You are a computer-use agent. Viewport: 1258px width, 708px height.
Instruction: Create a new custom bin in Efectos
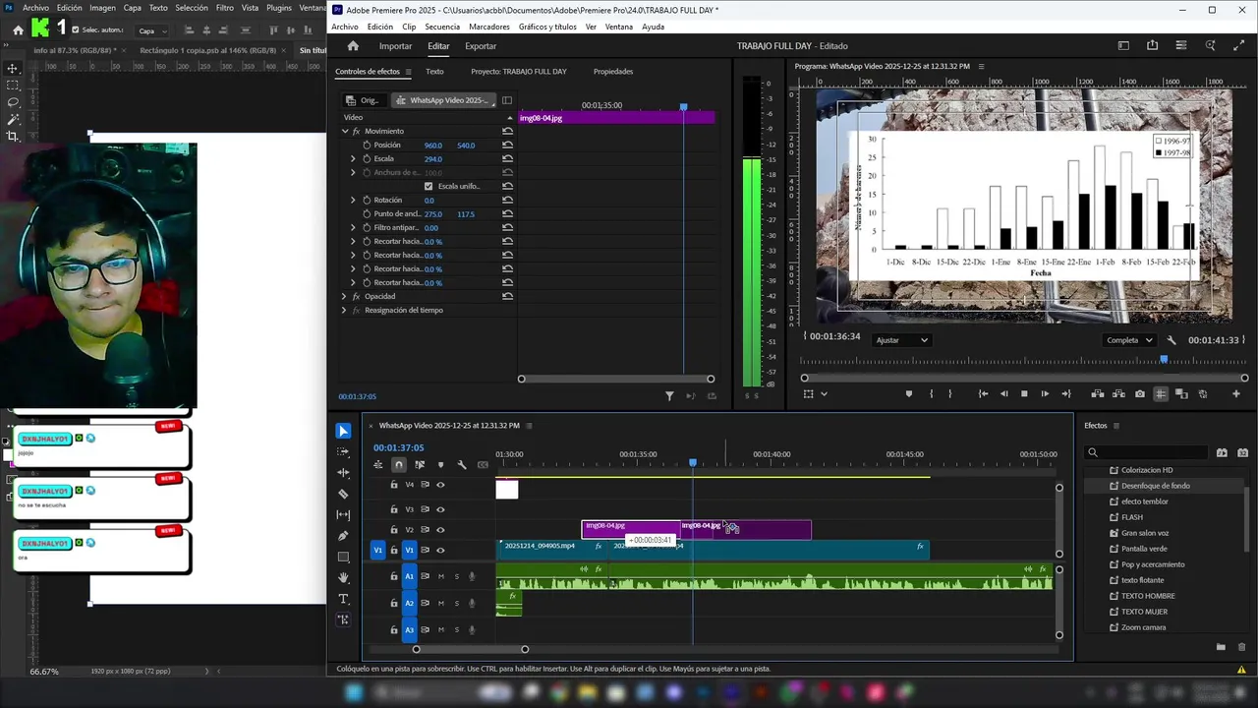coord(1221,647)
